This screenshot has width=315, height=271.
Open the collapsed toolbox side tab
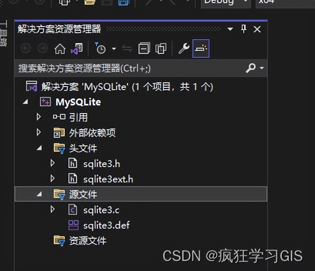pyautogui.click(x=3, y=33)
